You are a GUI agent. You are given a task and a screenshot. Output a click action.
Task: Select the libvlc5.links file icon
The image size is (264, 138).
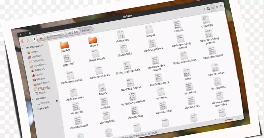(x=123, y=48)
